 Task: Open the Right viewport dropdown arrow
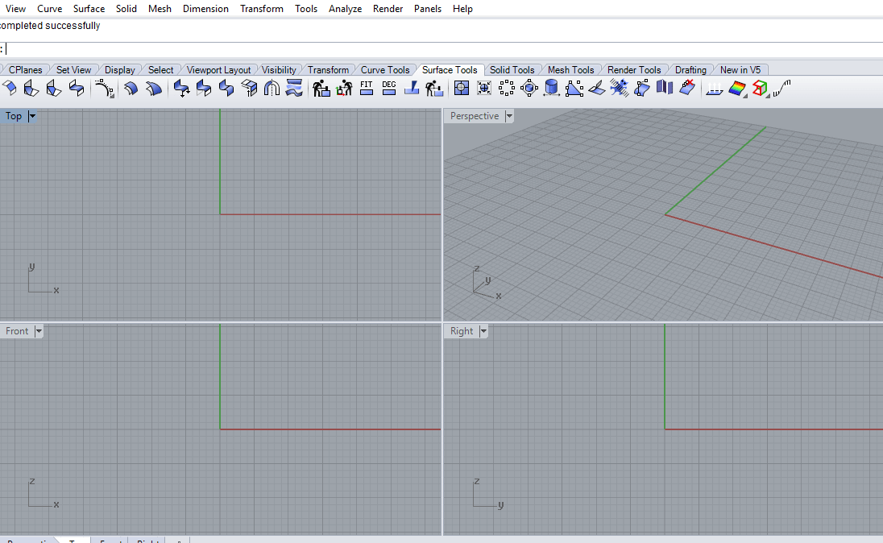point(483,331)
